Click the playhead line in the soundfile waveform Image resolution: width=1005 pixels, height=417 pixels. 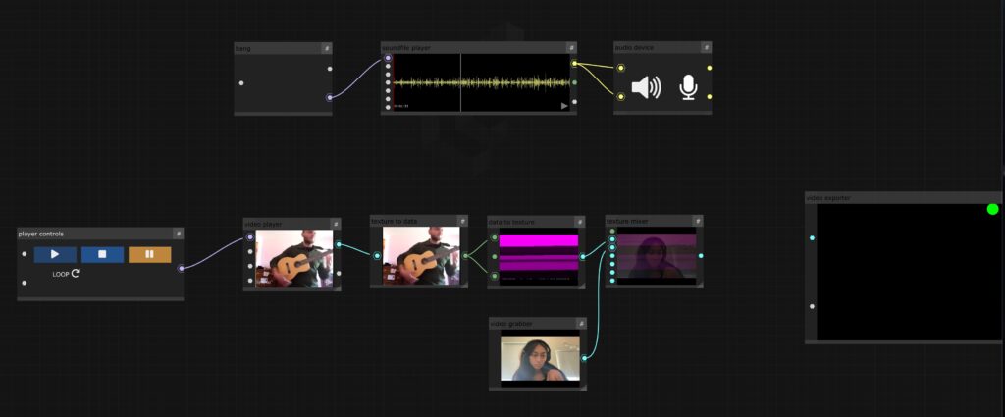[x=461, y=82]
